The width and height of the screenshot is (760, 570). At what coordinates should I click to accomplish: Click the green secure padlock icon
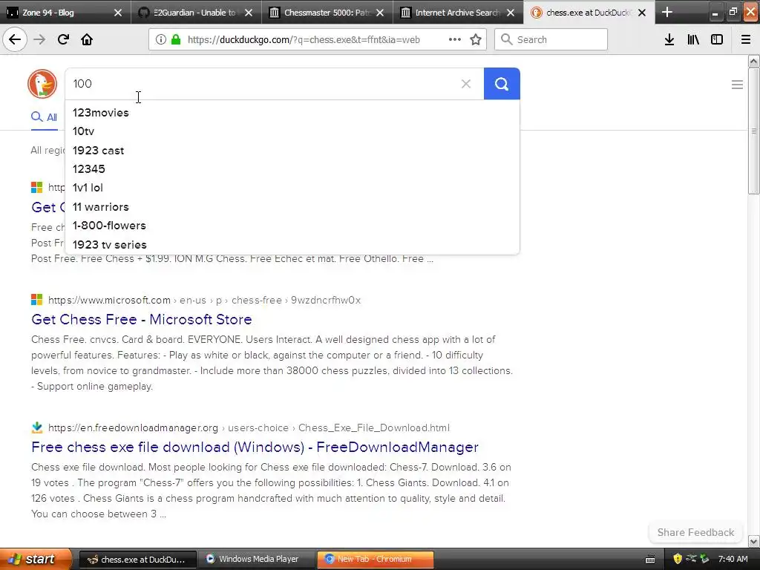[176, 39]
